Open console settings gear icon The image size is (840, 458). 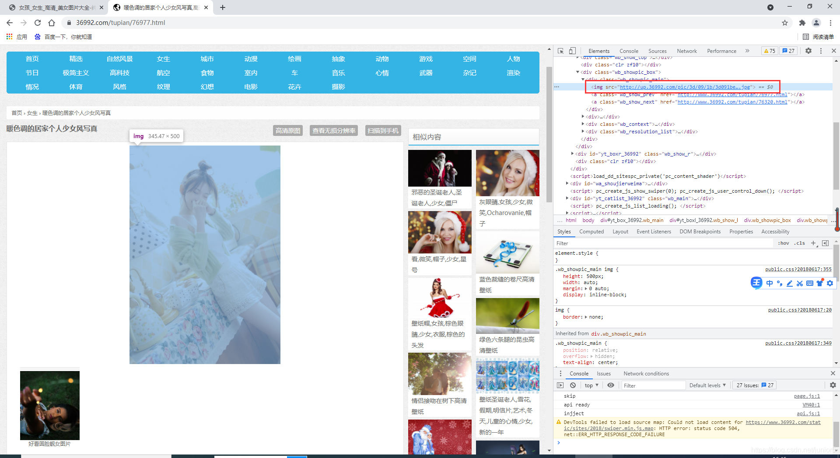pos(833,385)
